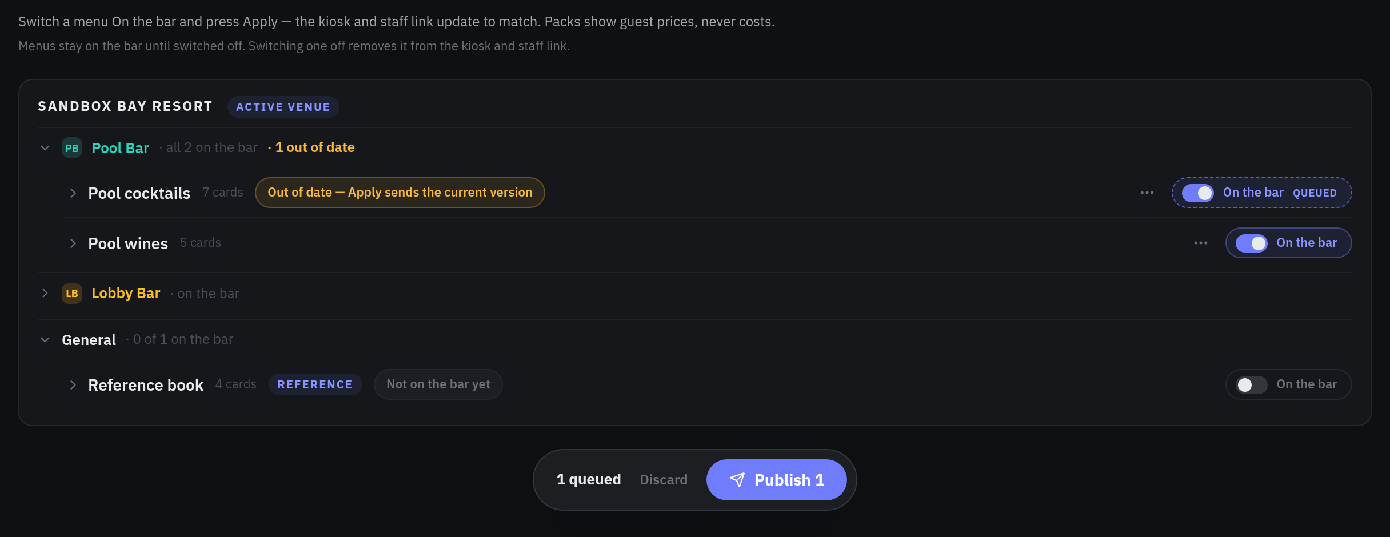Click the ACTIVE VENUE badge
Viewport: 1390px width, 537px height.
point(283,107)
